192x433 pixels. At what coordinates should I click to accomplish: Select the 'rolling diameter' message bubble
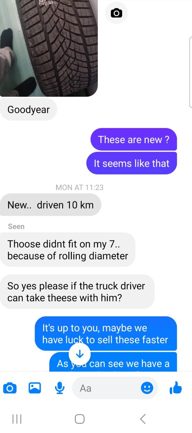point(68,250)
